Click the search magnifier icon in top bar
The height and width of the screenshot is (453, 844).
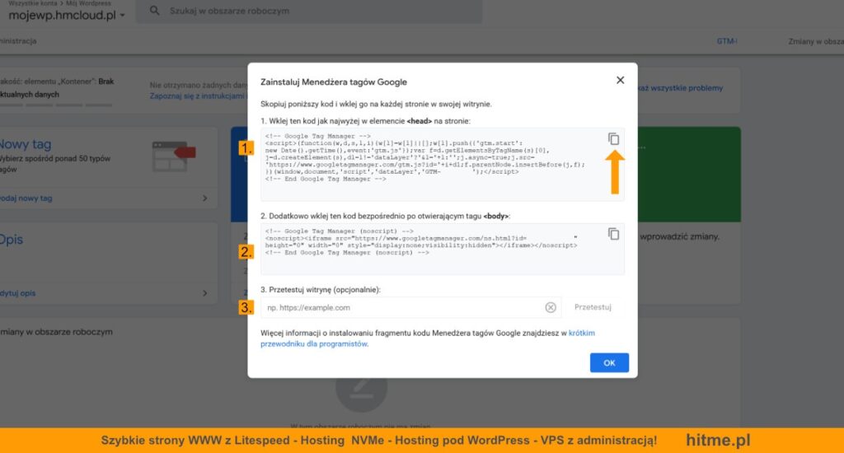click(x=155, y=12)
